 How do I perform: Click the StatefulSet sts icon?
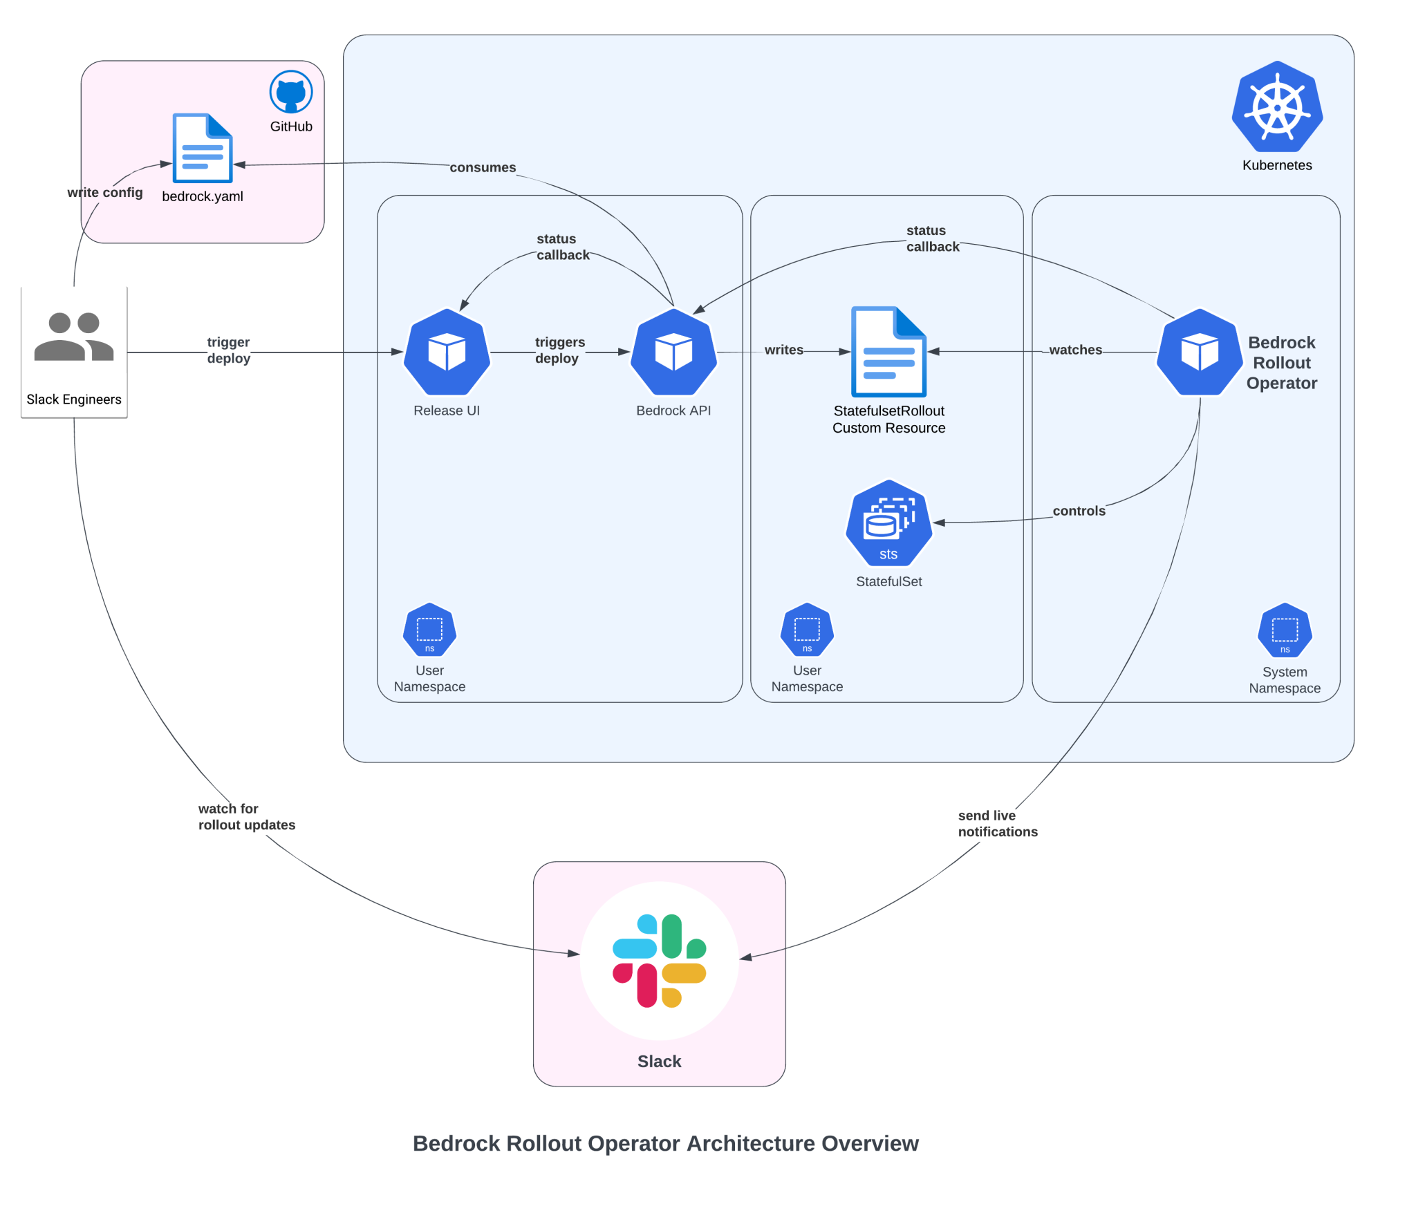[888, 523]
